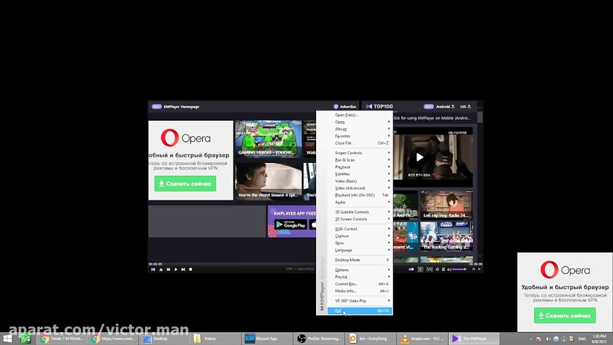Play the large featured TOP100 video

420,157
